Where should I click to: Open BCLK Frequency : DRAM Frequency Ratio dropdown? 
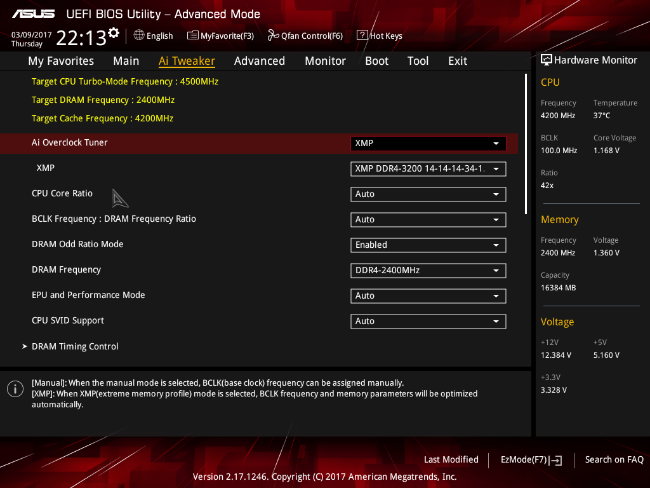[428, 219]
